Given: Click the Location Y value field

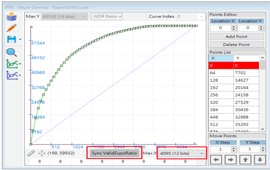Looking at the screenshot, I should point(248,28).
